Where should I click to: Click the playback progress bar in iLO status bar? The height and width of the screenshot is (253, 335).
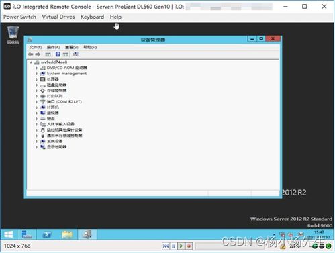click(x=209, y=246)
